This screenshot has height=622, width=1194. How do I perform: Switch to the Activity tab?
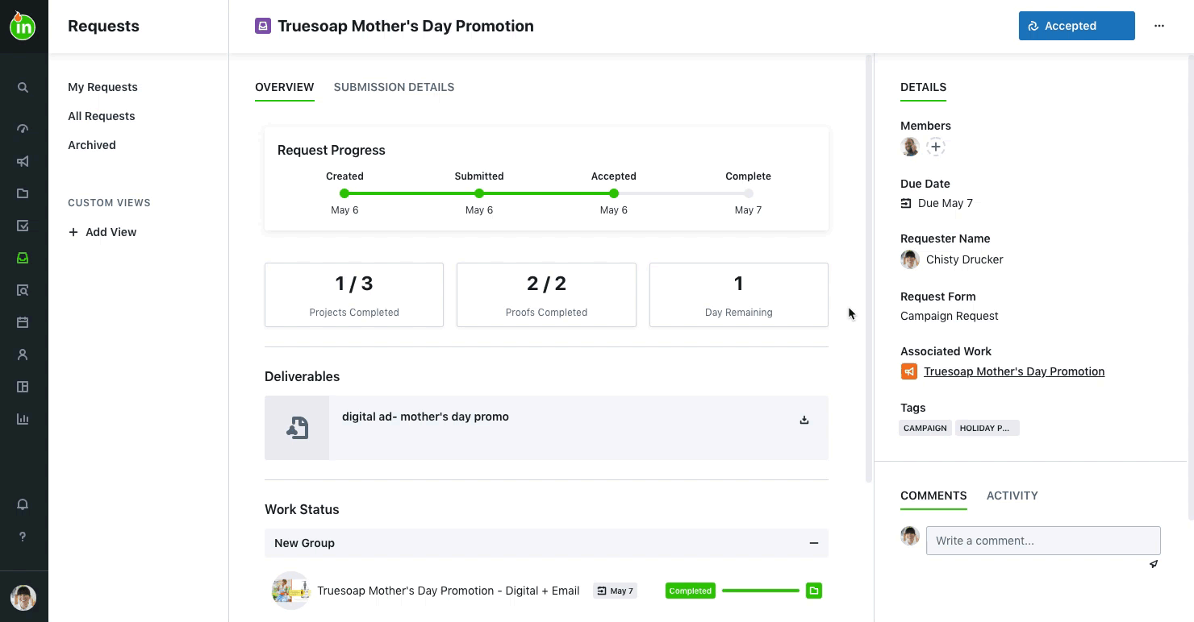click(x=1012, y=496)
